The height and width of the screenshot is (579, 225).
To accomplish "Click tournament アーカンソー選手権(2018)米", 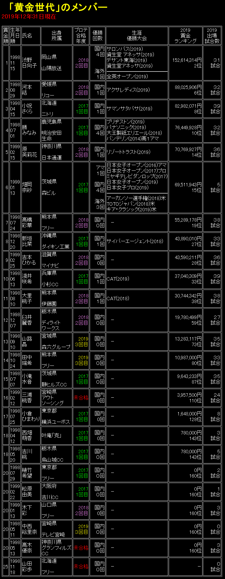I will coord(136,199).
